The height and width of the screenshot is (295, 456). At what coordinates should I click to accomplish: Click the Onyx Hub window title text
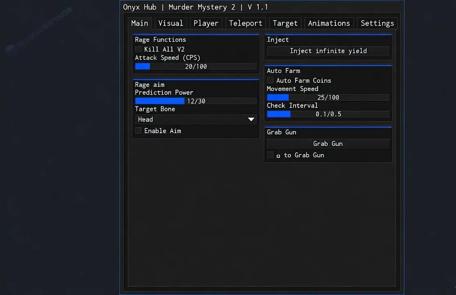point(195,7)
